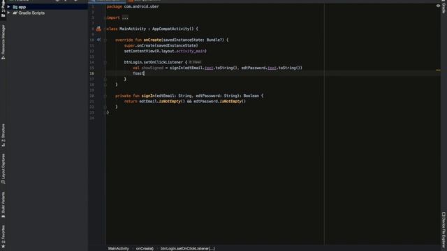
Task: Expand the Gradle Scripts tree node
Action: pos(8,13)
